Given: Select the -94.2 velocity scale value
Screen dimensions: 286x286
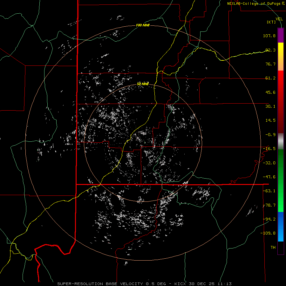Looking at the screenshot, I should pos(269,219).
